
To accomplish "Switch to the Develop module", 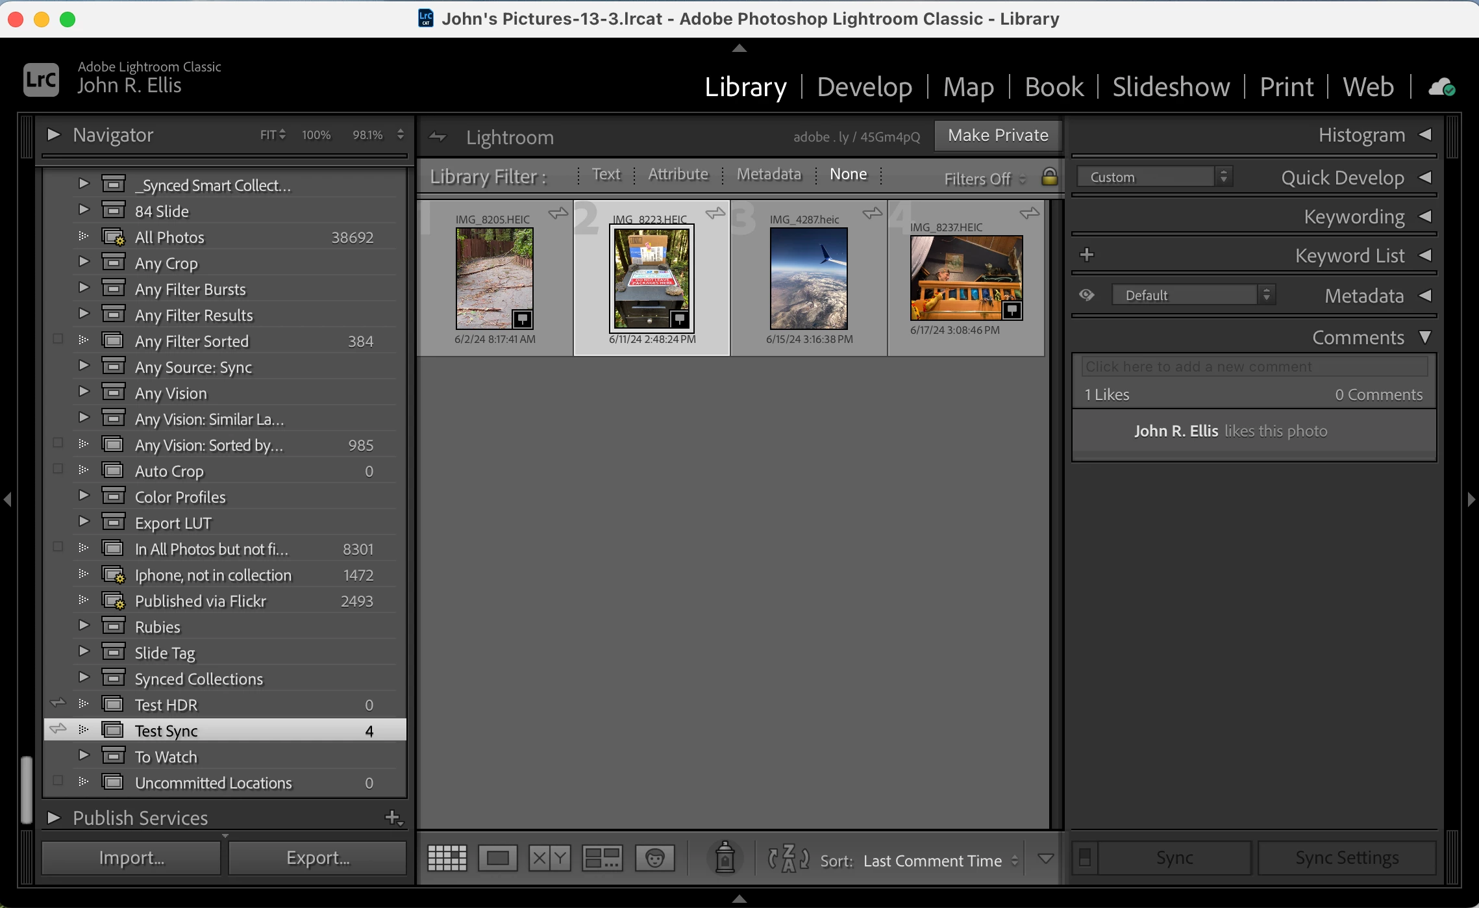I will [x=864, y=87].
